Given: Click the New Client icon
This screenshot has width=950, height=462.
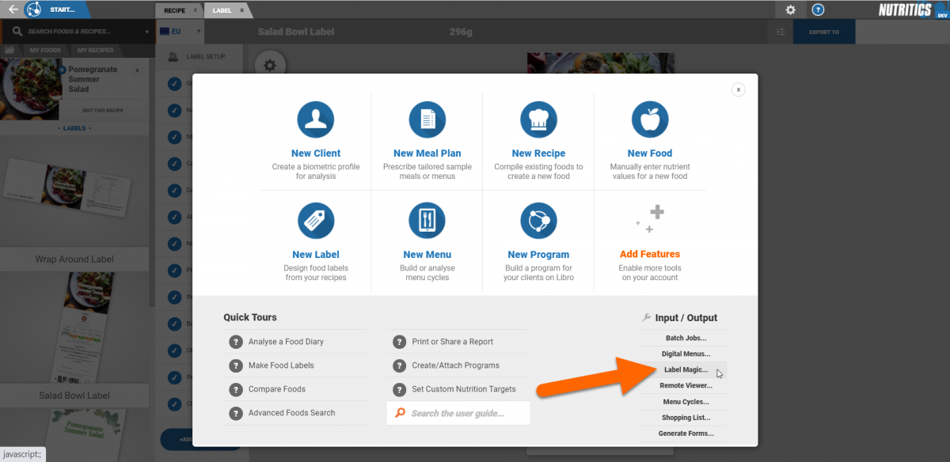Looking at the screenshot, I should pos(316,120).
